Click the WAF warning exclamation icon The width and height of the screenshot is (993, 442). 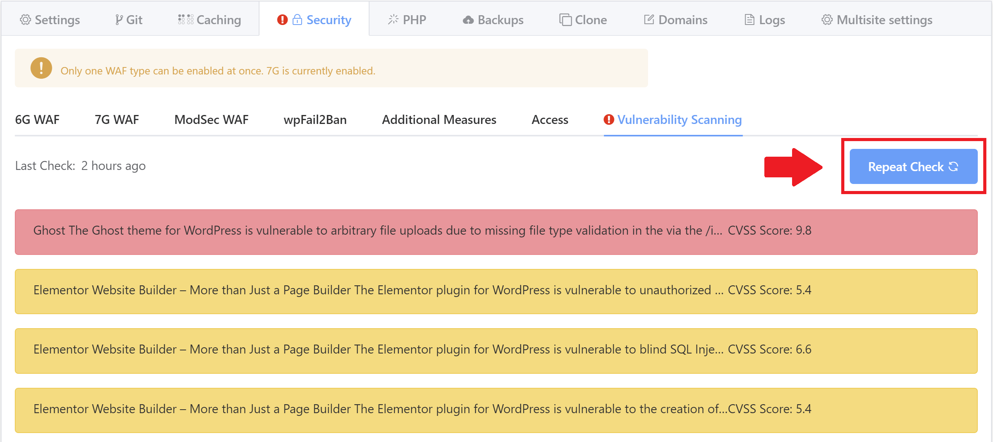pyautogui.click(x=41, y=68)
